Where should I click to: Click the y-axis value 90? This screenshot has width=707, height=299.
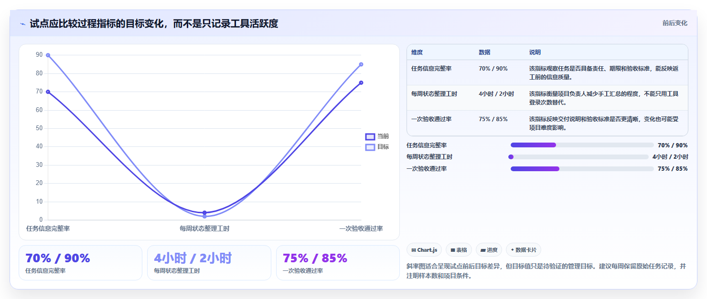pyautogui.click(x=39, y=55)
